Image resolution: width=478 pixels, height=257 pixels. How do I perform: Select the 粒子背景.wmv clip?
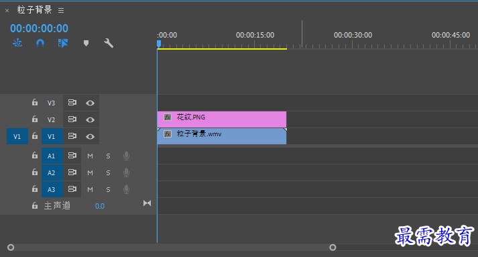point(222,136)
